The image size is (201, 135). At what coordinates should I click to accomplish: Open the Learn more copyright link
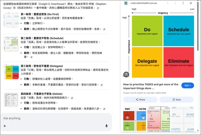[161, 93]
